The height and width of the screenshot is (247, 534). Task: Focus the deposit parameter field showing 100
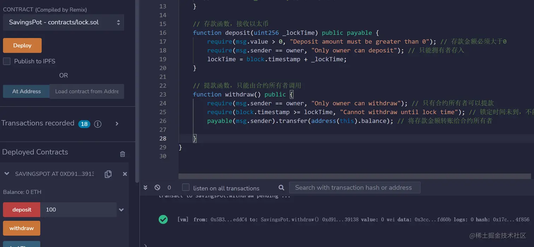(78, 210)
